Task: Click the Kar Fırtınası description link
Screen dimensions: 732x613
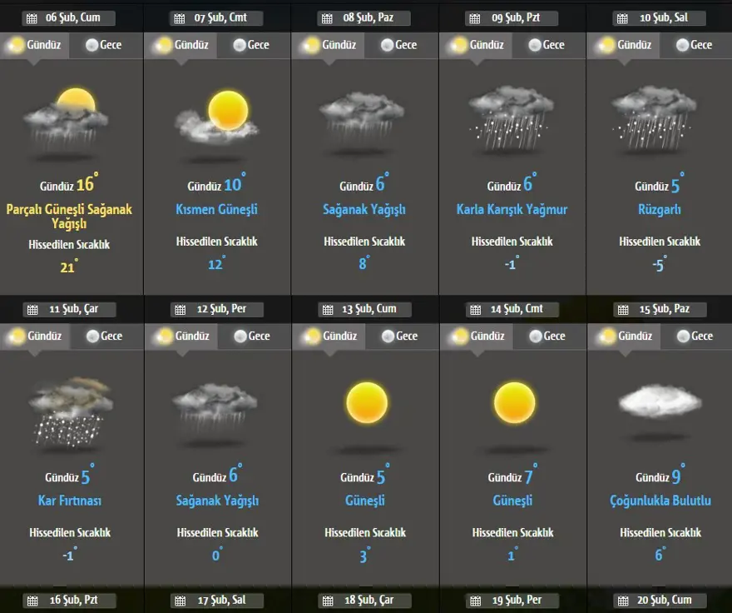Action: 70,501
